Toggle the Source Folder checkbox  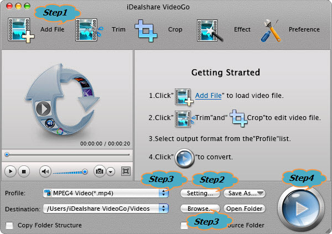coord(184,225)
